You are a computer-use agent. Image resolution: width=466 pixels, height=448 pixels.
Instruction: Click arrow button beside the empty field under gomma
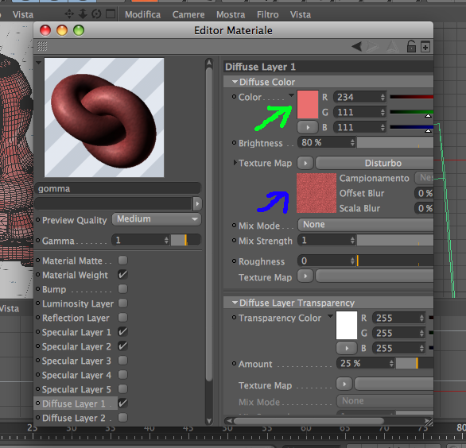click(197, 203)
